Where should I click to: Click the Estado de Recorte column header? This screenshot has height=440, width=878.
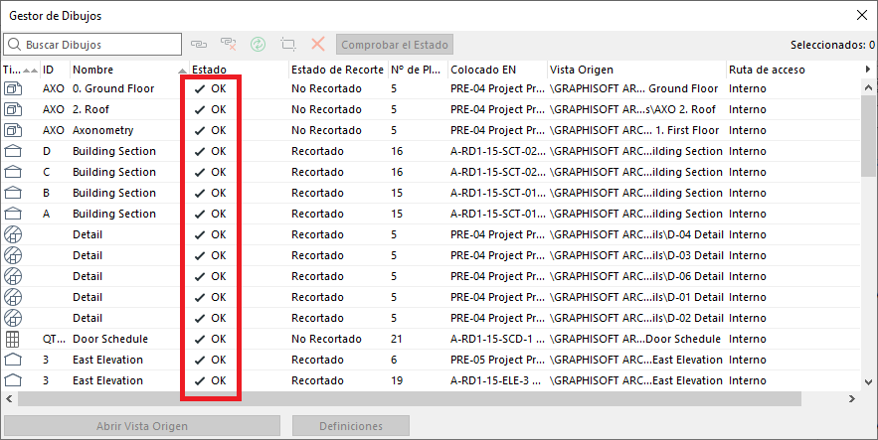(336, 70)
